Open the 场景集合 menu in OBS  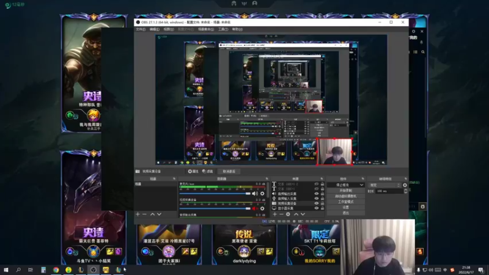206,29
